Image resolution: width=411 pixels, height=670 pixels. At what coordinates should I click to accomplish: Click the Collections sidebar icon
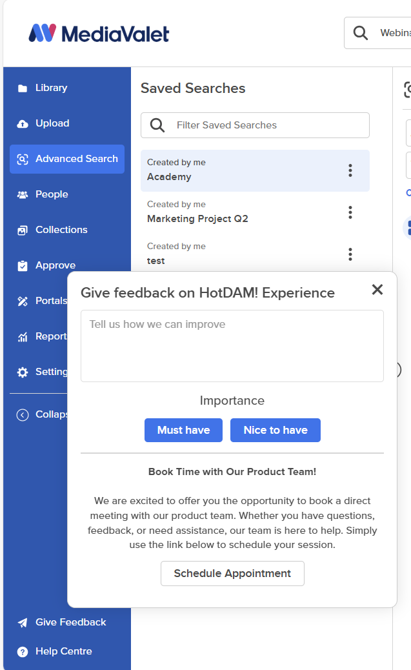coord(22,230)
